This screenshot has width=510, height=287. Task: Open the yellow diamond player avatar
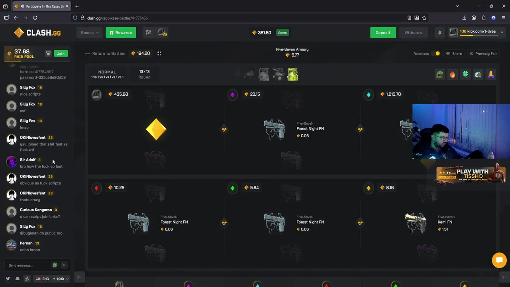[369, 188]
